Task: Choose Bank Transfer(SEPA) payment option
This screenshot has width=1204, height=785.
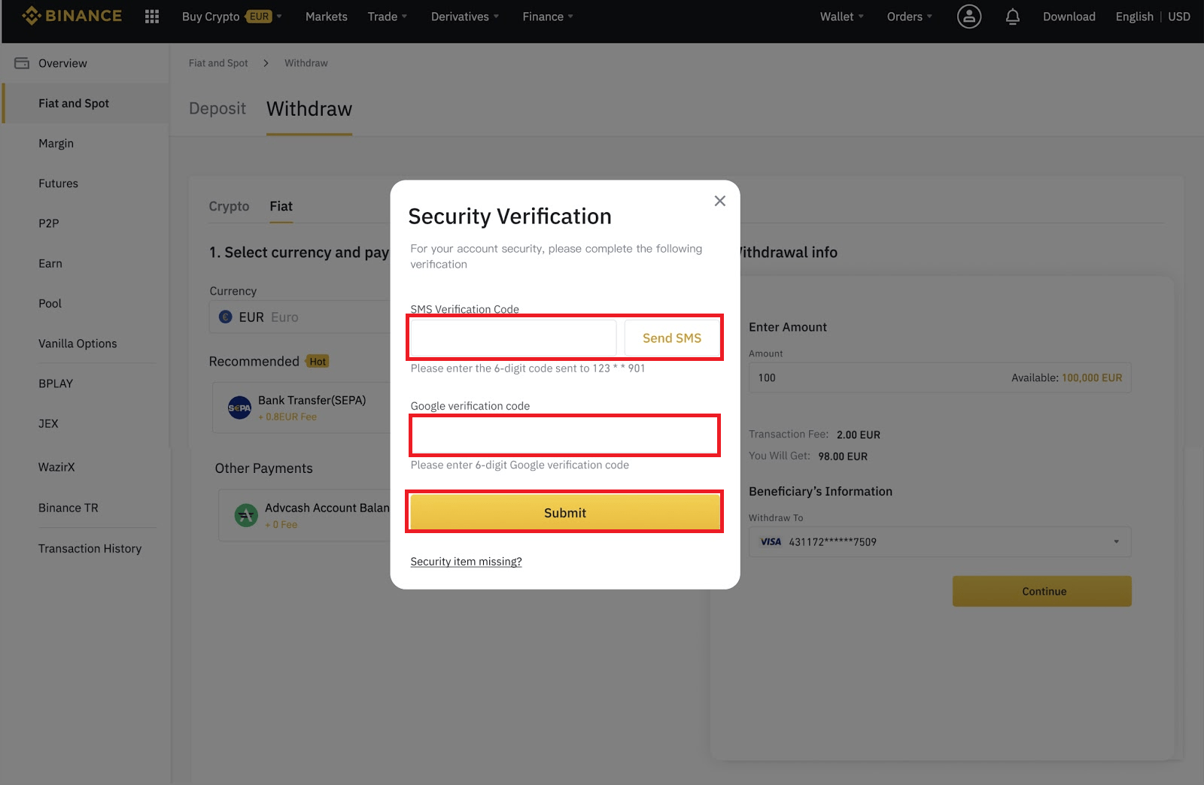Action: click(x=301, y=408)
